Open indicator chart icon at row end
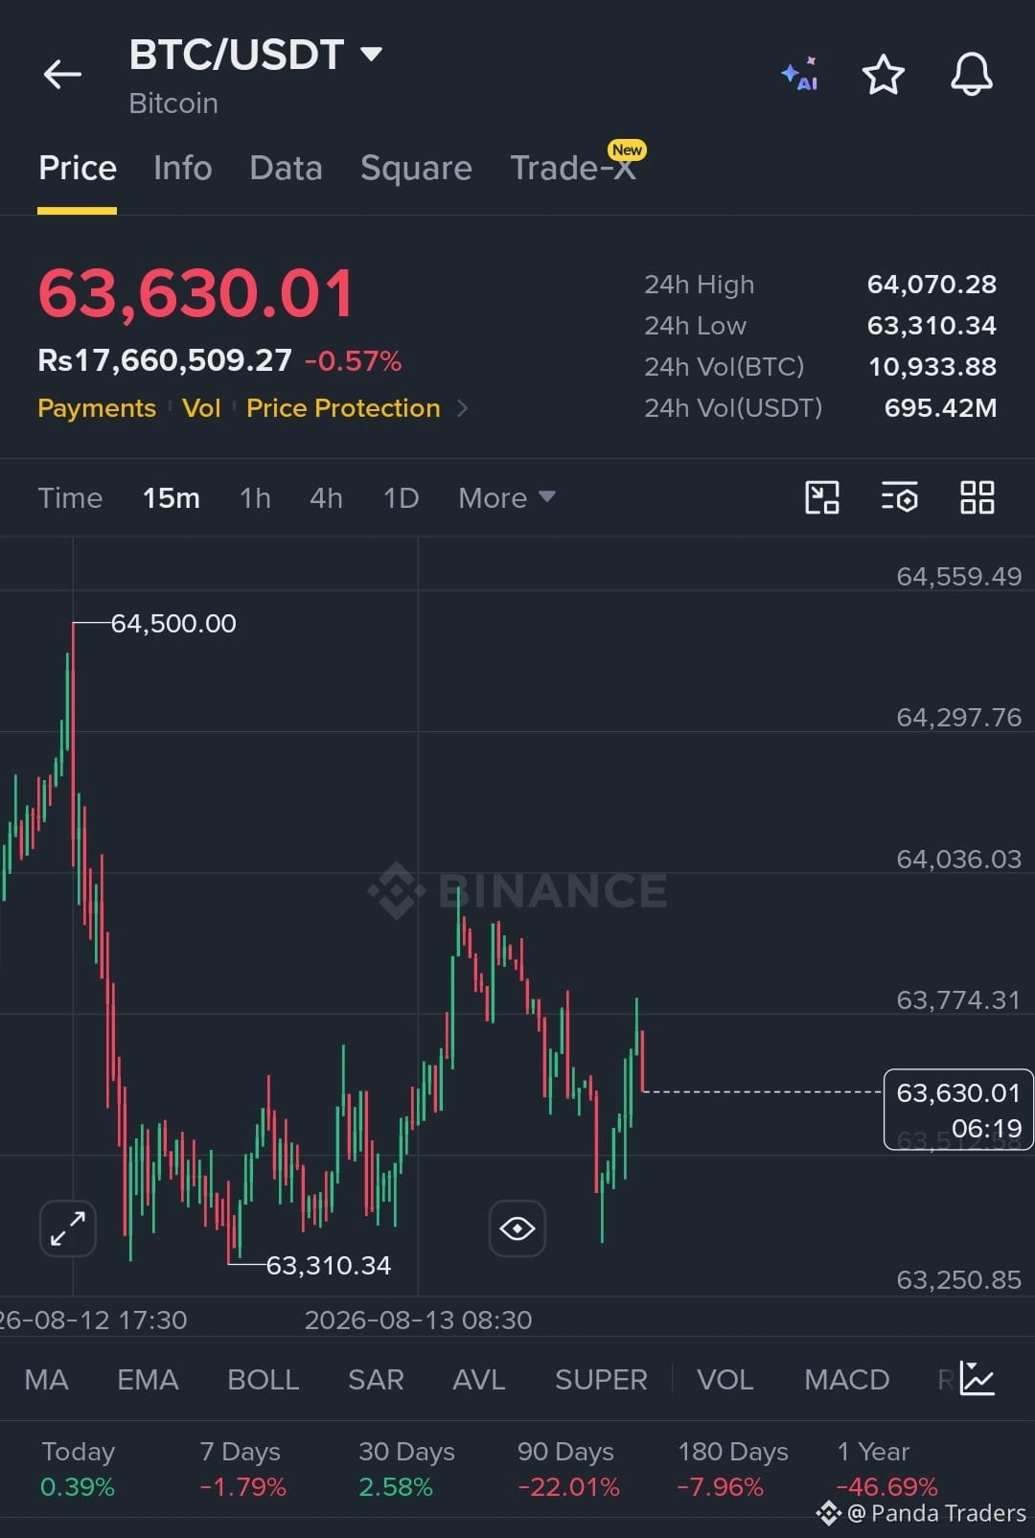 click(977, 1379)
